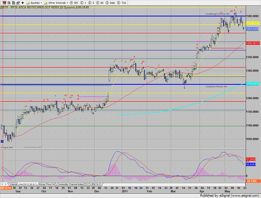This screenshot has width=261, height=198.
Task: Click the tab scroll left arrow
Action: point(2,184)
